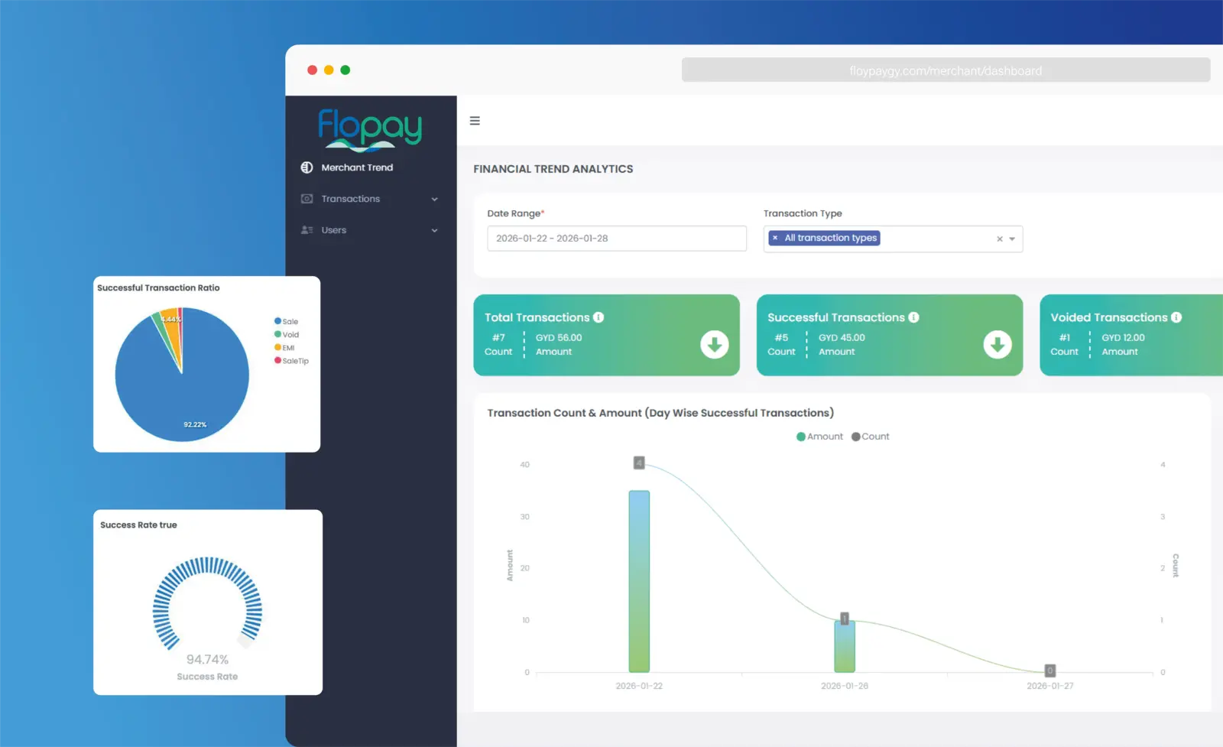Click the 94.74% success rate gauge
This screenshot has height=747, width=1223.
tap(207, 604)
